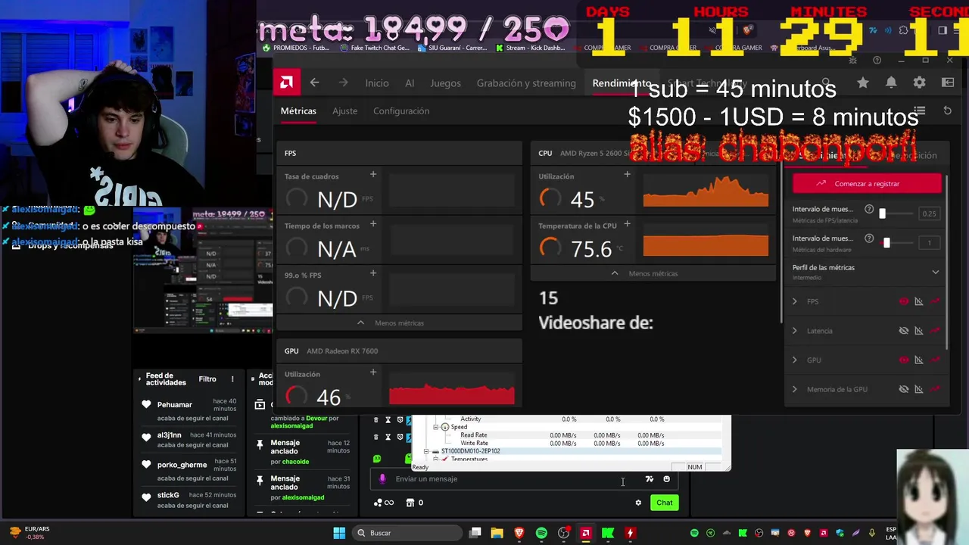This screenshot has height=545, width=969.
Task: Expand the Memoria de la GPU row
Action: [x=794, y=389]
